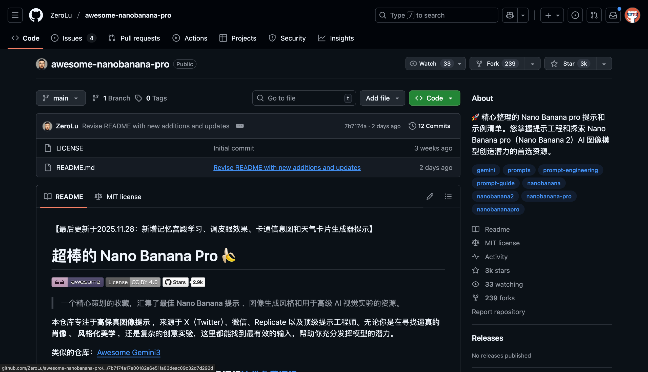Follow the Awesome Gemini3 link
The image size is (648, 372).
click(x=128, y=352)
